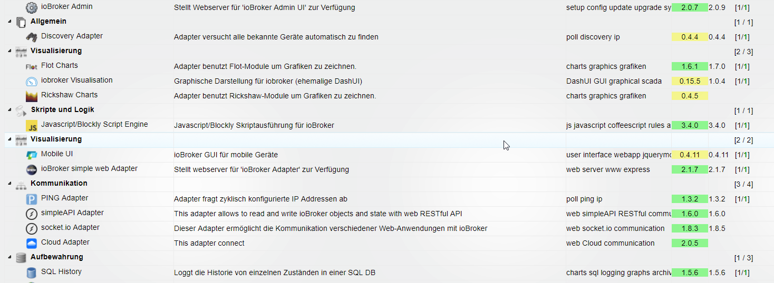The width and height of the screenshot is (774, 283).
Task: Select Rickshaw Charts adapter name
Action: point(69,95)
